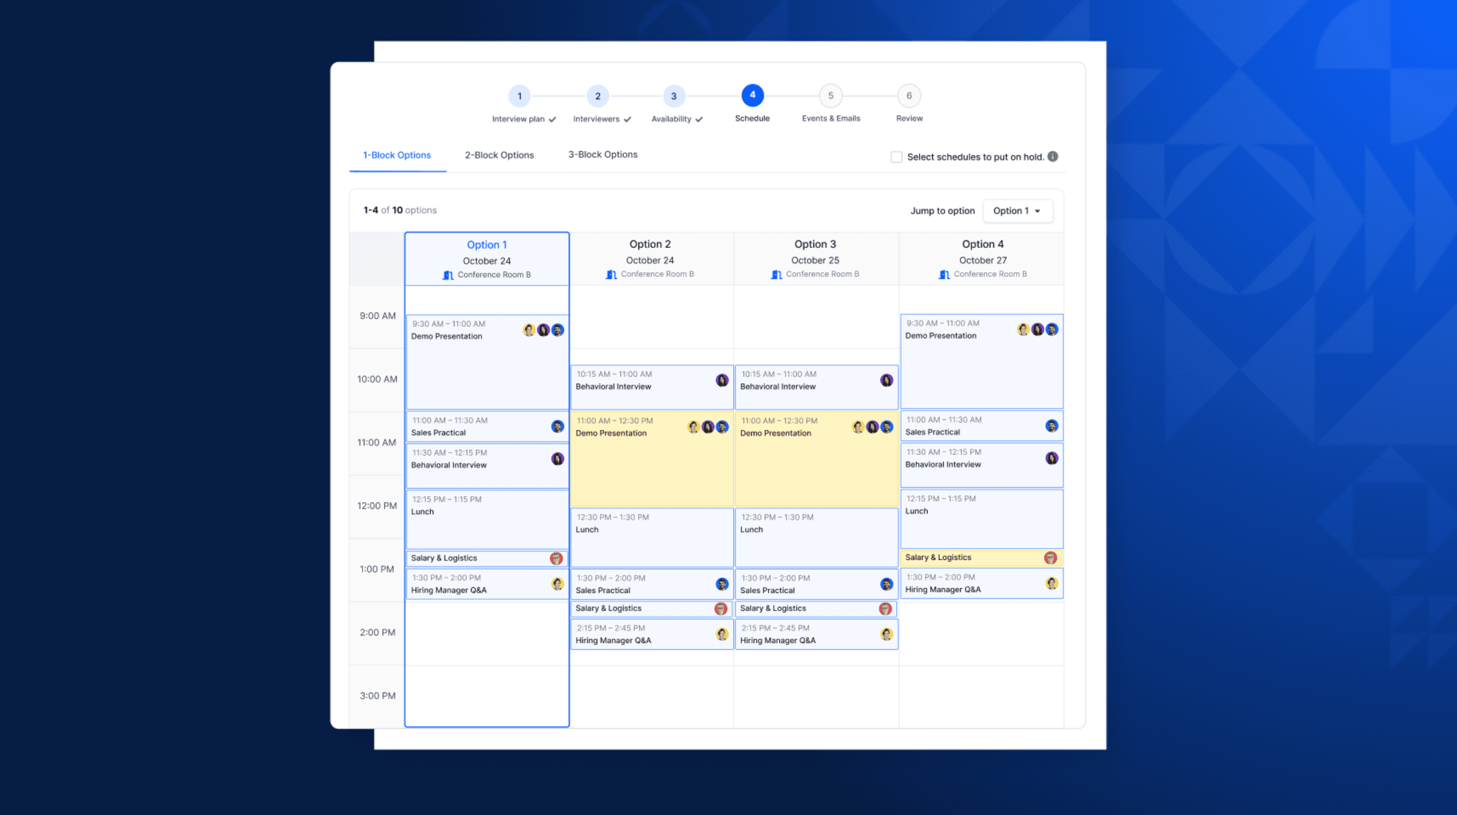This screenshot has width=1457, height=815.
Task: Click the Option 3 column header
Action: (x=815, y=244)
